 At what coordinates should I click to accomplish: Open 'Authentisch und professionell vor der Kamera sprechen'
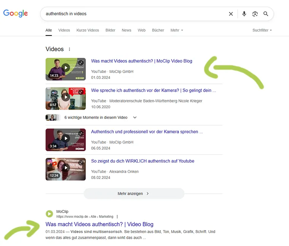click(147, 132)
